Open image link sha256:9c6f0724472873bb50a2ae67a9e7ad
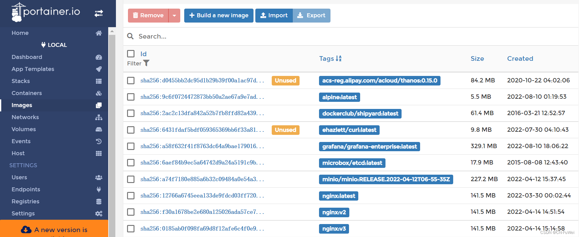Viewport: 579px width, 237px height. pos(202,97)
